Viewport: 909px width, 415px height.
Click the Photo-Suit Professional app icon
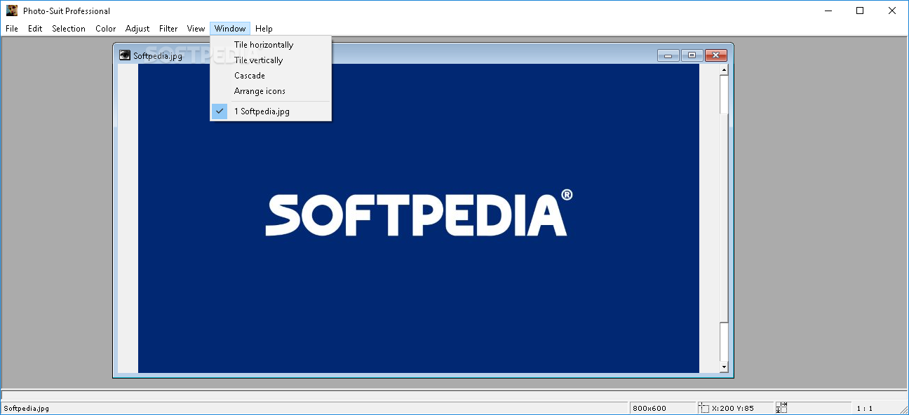coord(12,11)
